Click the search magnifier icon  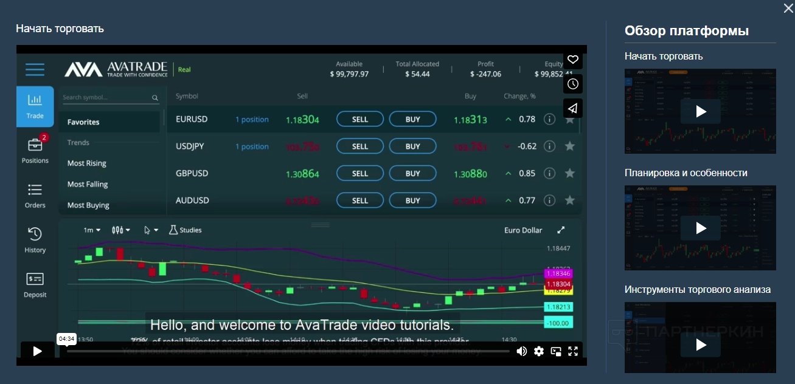[x=155, y=98]
